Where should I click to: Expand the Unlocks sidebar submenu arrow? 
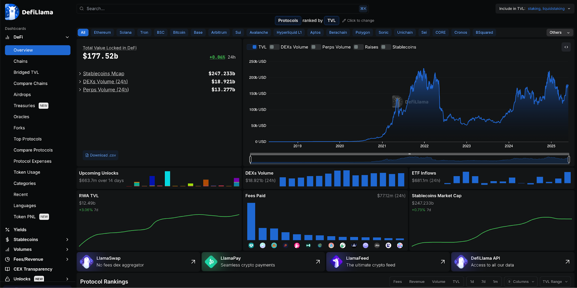(x=67, y=279)
